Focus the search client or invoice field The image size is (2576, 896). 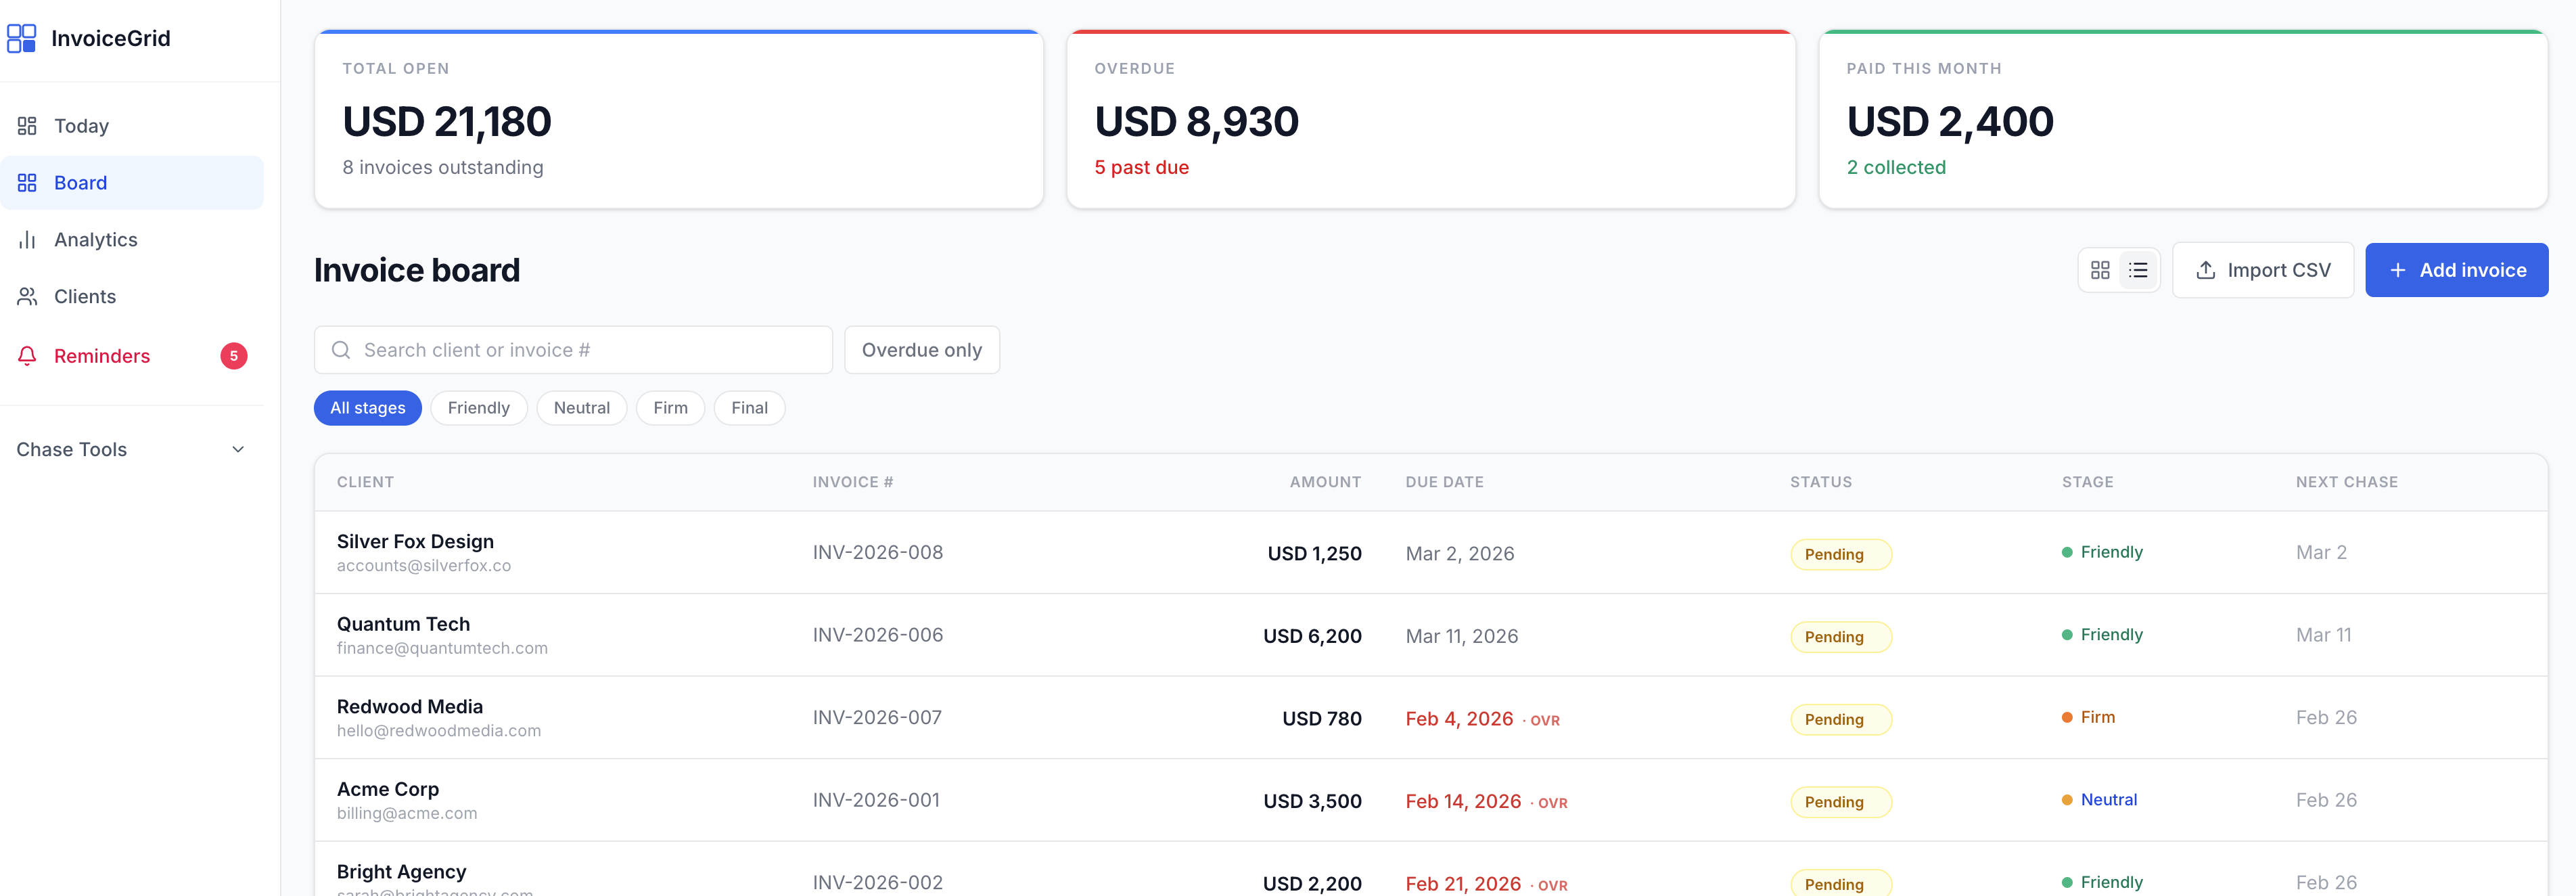pos(590,350)
